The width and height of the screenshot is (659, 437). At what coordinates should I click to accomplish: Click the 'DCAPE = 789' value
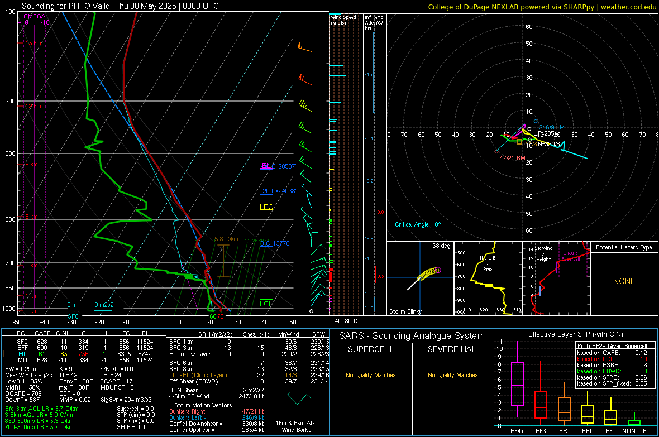23,393
